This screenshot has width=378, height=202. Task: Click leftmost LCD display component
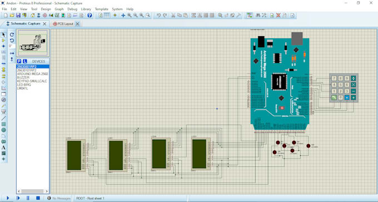(x=76, y=155)
